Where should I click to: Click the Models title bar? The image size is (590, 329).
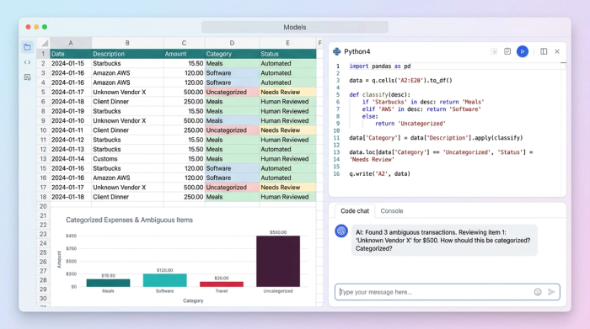[x=295, y=27]
